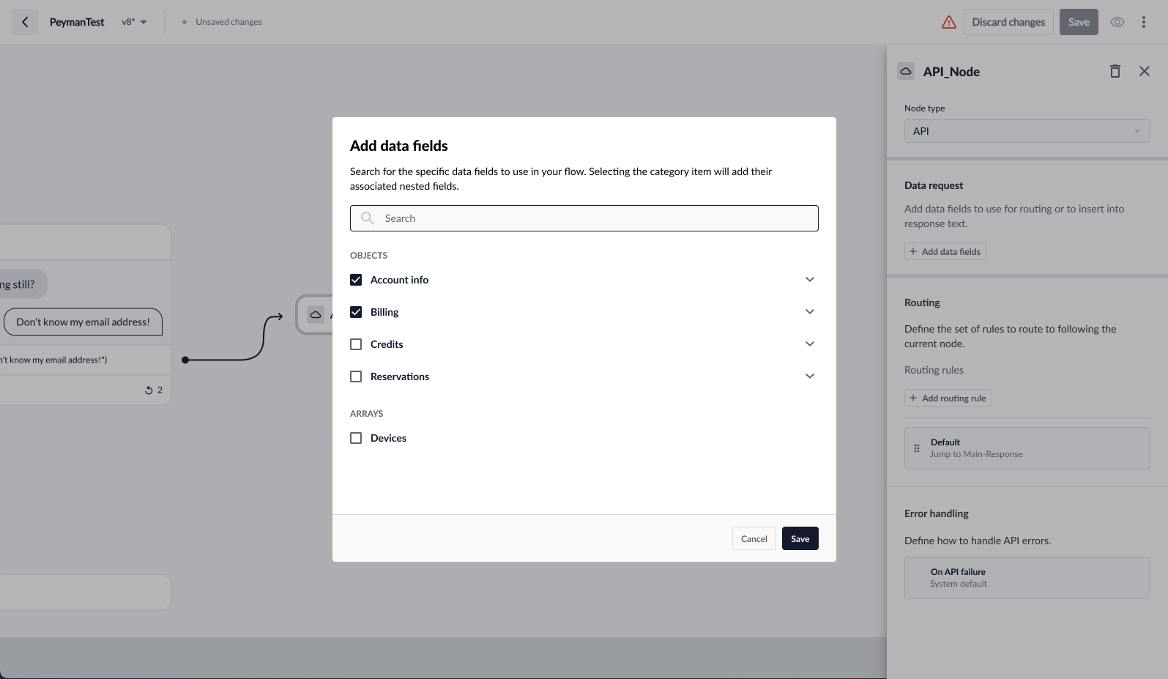Click Add routing rule button

[x=948, y=398]
